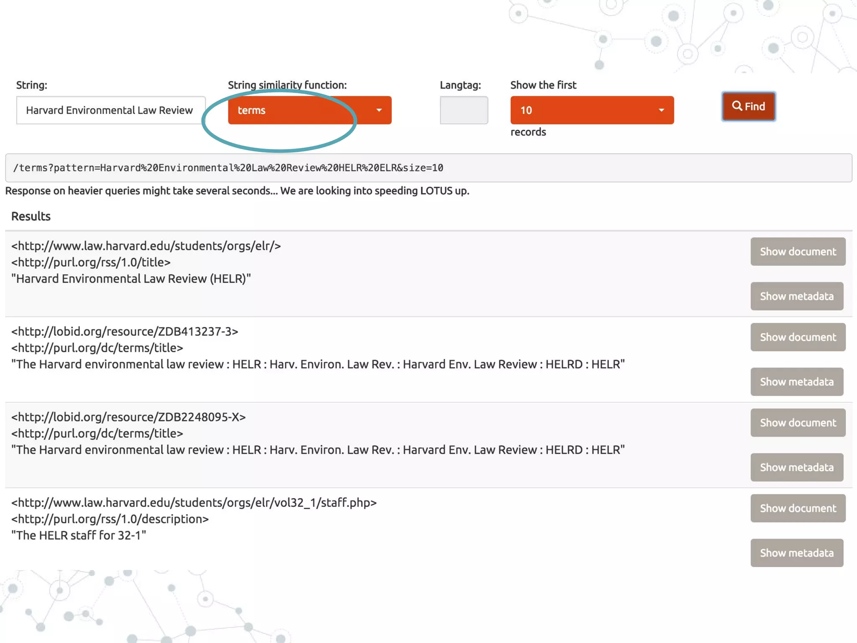Click the Find search button
Screen dimensions: 857x643
[x=748, y=106]
